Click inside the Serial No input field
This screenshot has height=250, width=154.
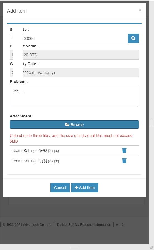coord(69,38)
